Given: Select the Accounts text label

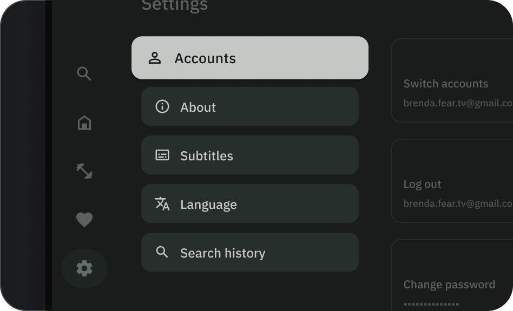Looking at the screenshot, I should coord(205,58).
